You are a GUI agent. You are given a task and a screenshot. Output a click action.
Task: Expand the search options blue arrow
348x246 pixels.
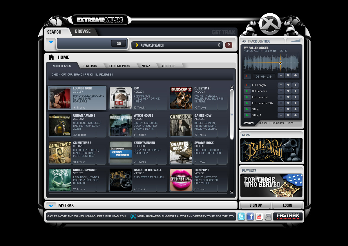[x=51, y=42]
